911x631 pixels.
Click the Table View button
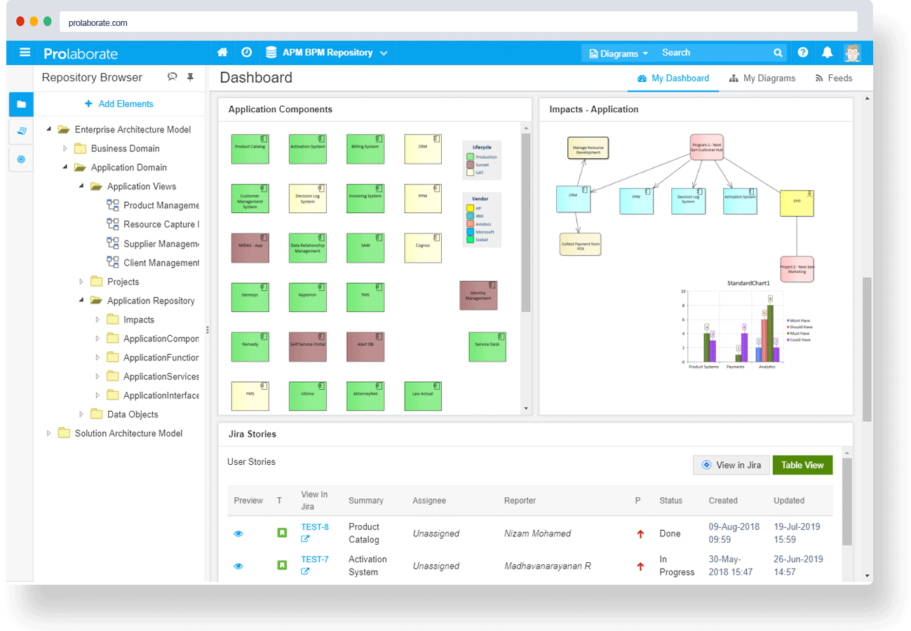tap(802, 465)
